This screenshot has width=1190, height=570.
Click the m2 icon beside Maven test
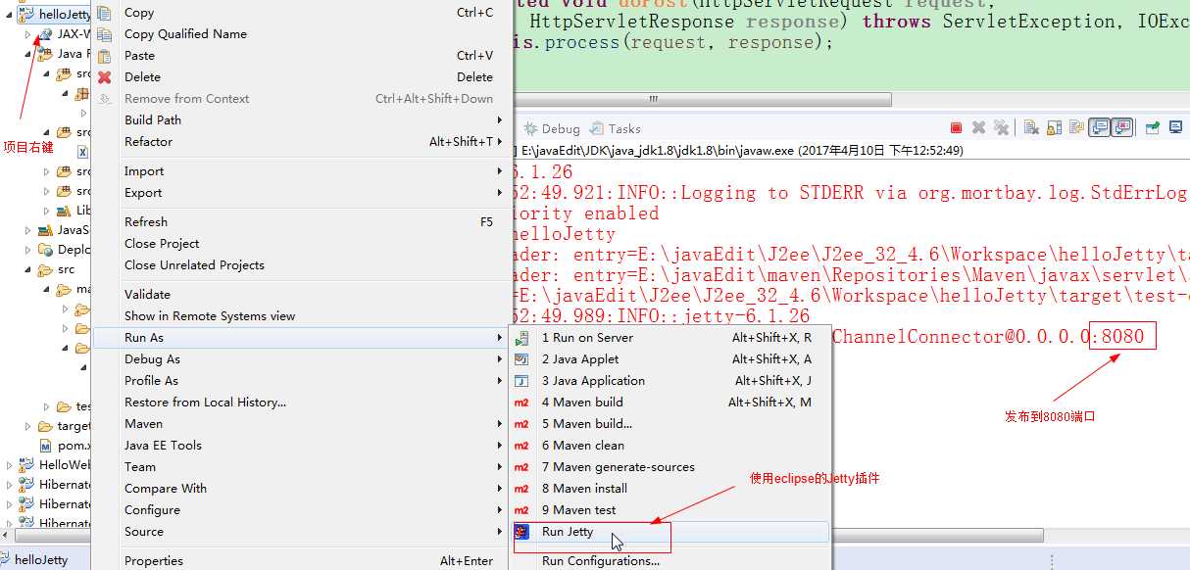522,510
